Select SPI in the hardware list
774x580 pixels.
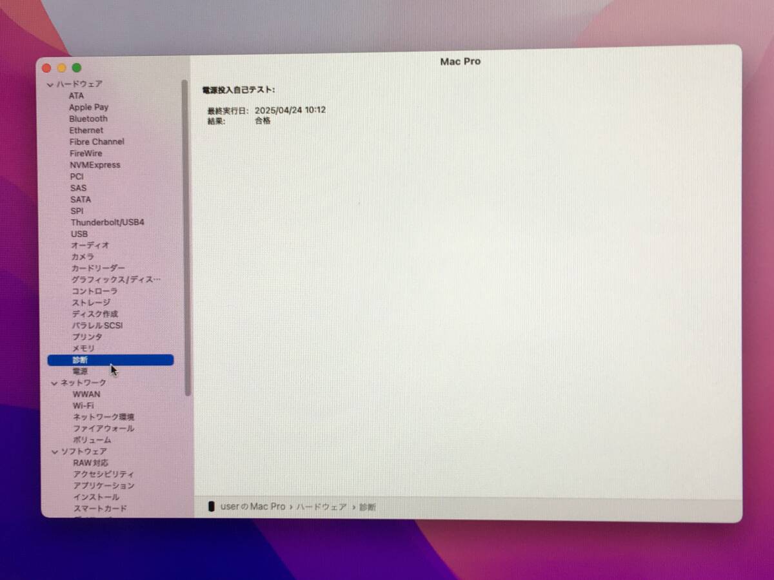(77, 211)
